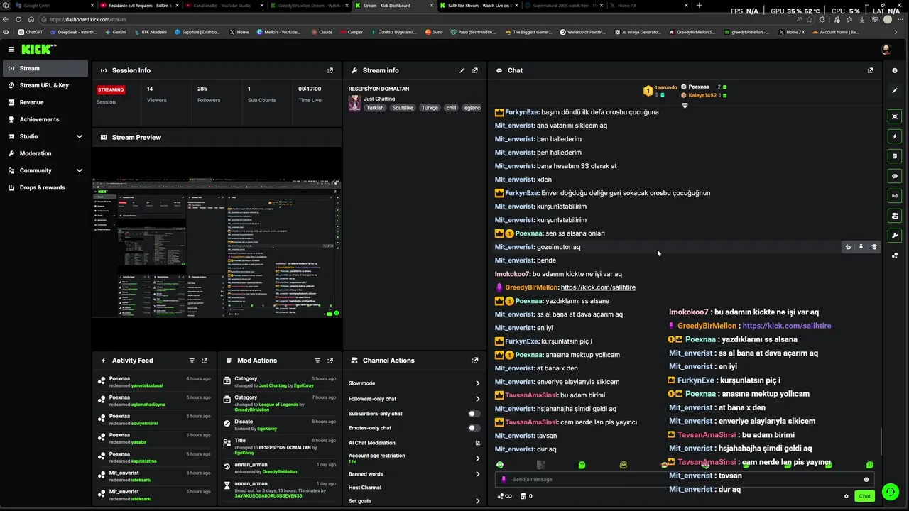Open Account age restriction settings
The height and width of the screenshot is (511, 909).
[x=415, y=458]
